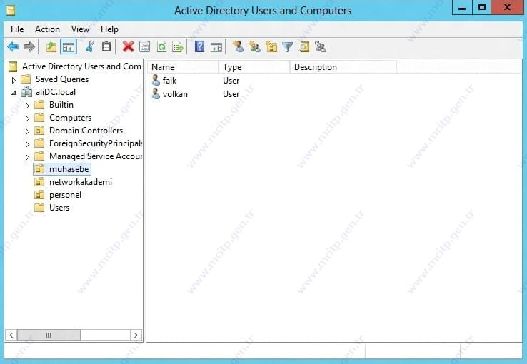
Task: Toggle Show/Hide Console Tree icon
Action: 69,46
